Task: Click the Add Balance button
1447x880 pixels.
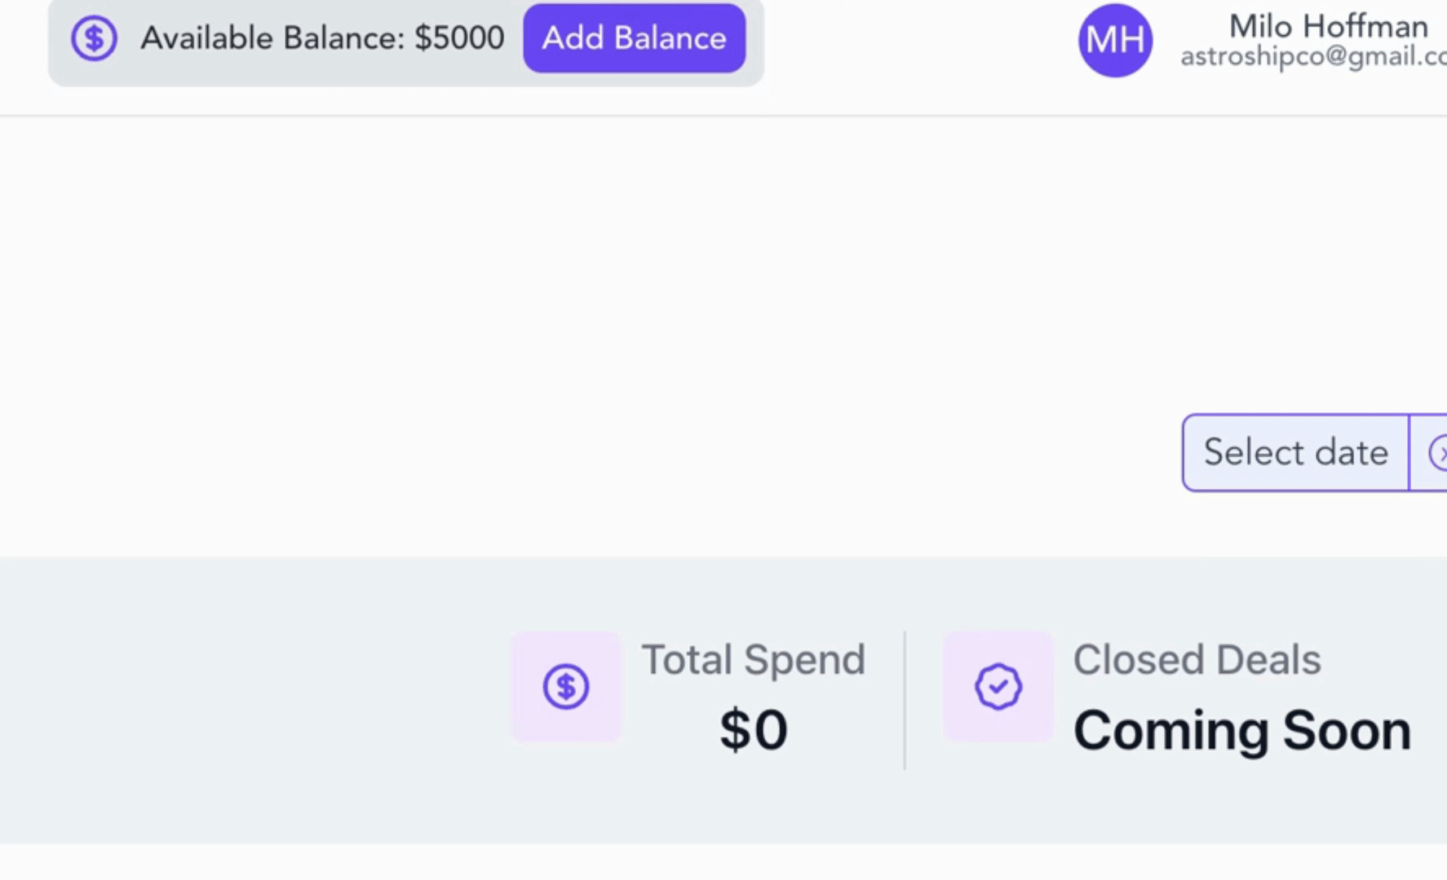Action: [634, 38]
